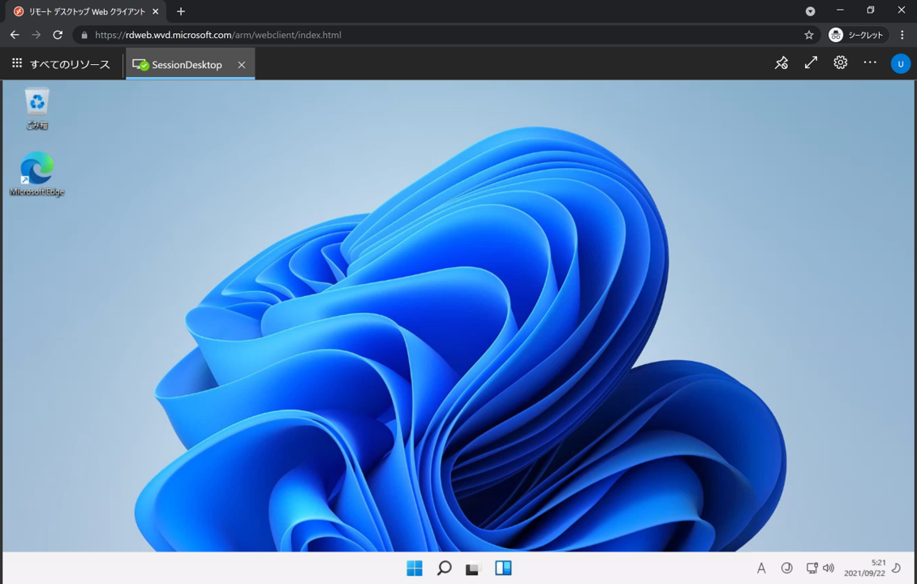
Task: Open the Windows 11 Start menu
Action: (414, 568)
